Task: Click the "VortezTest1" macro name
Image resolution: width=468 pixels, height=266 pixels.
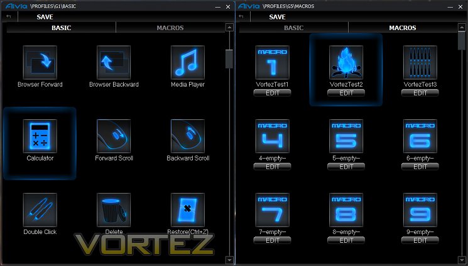Action: [x=272, y=85]
